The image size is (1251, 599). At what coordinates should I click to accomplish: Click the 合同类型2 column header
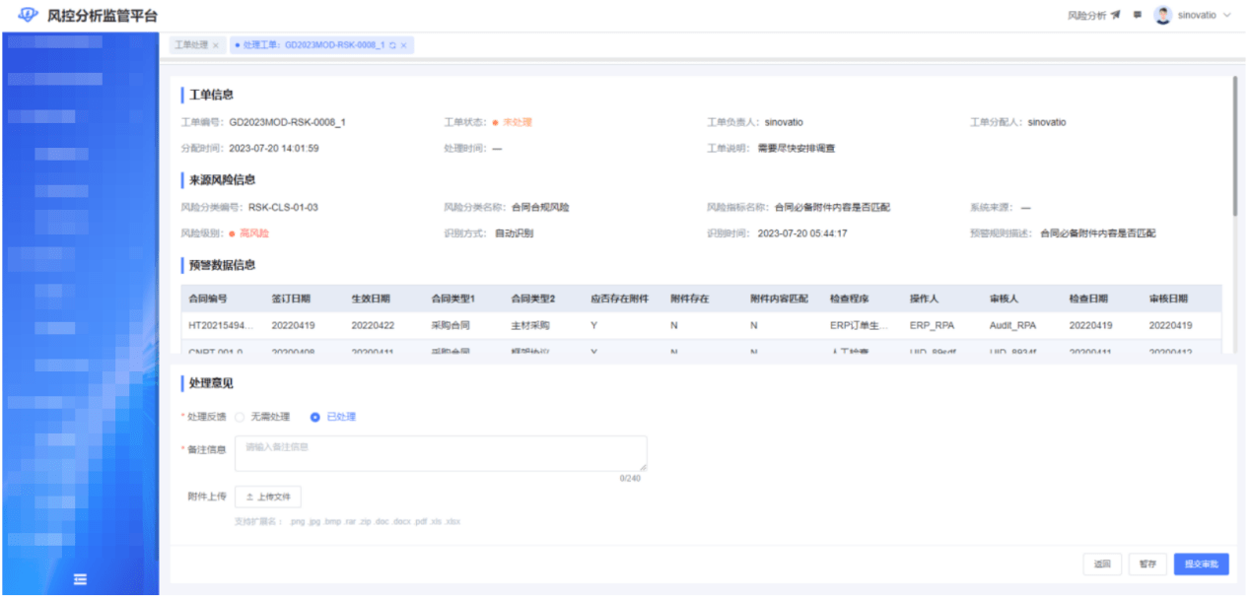click(x=533, y=299)
